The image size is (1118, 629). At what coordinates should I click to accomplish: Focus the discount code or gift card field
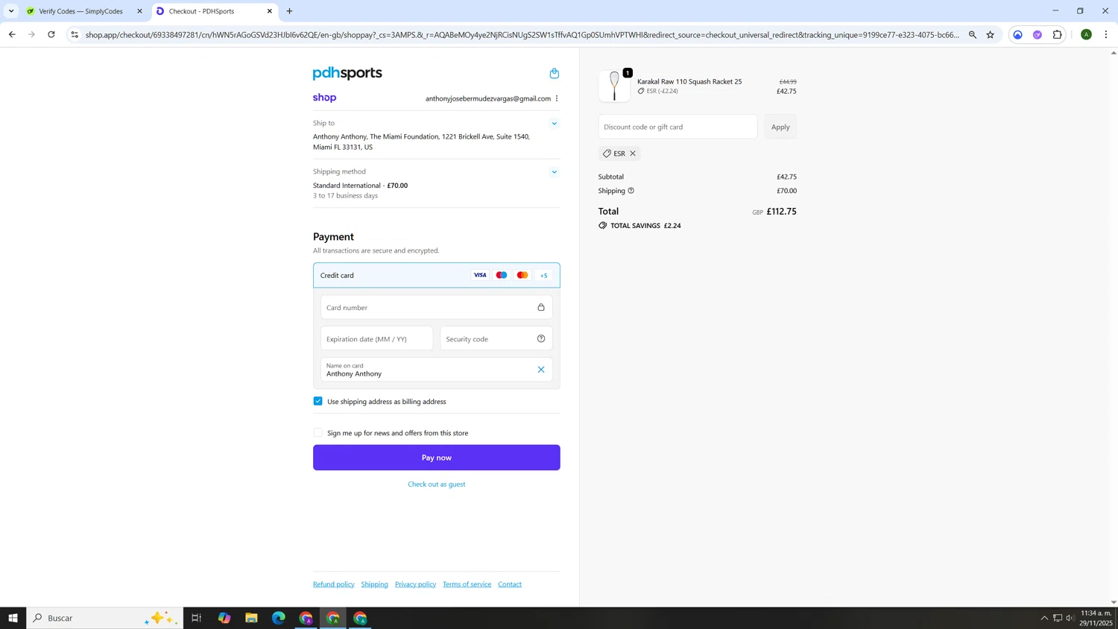(678, 127)
